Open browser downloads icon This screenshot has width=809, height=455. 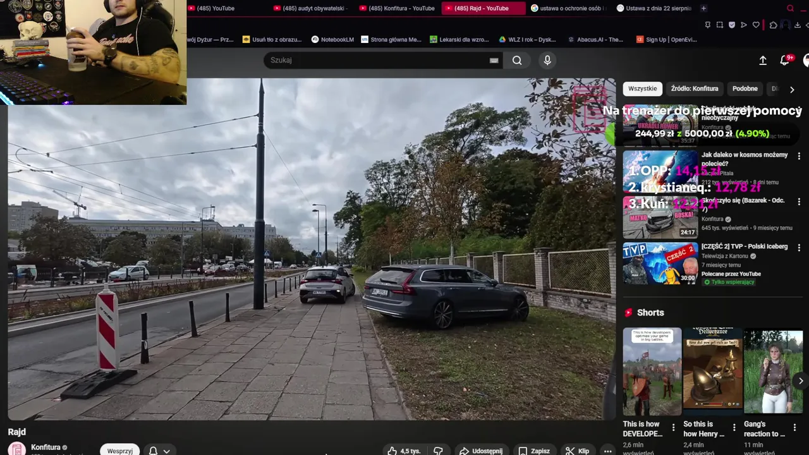[x=798, y=25]
